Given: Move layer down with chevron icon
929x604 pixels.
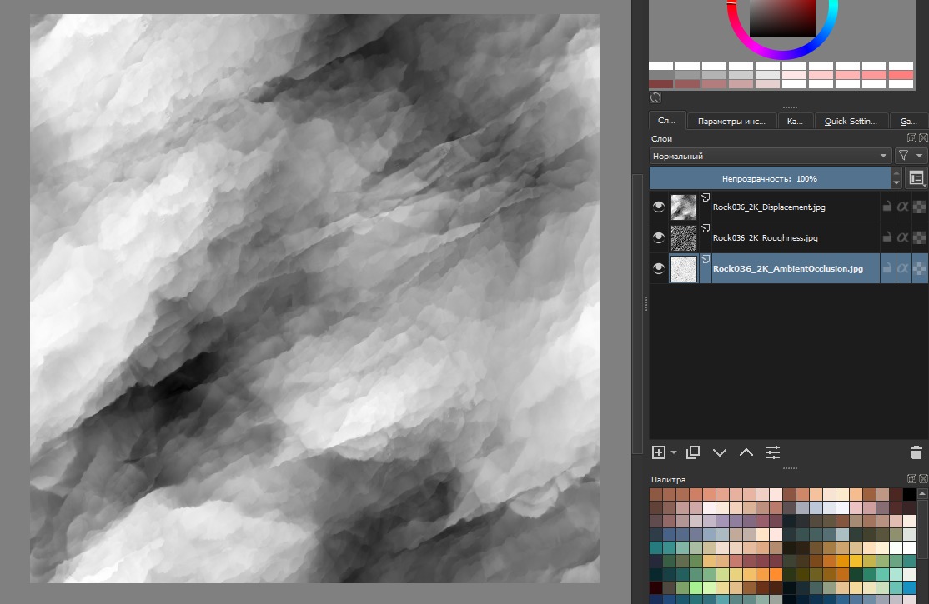Looking at the screenshot, I should [720, 452].
